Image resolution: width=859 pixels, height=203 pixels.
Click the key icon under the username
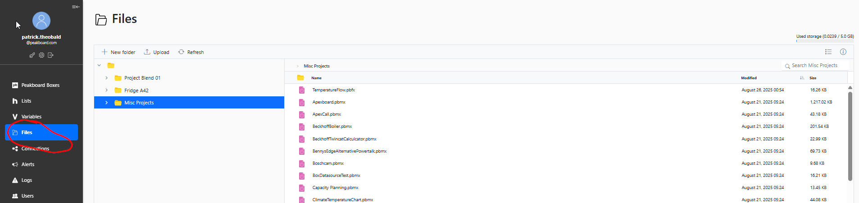click(32, 55)
